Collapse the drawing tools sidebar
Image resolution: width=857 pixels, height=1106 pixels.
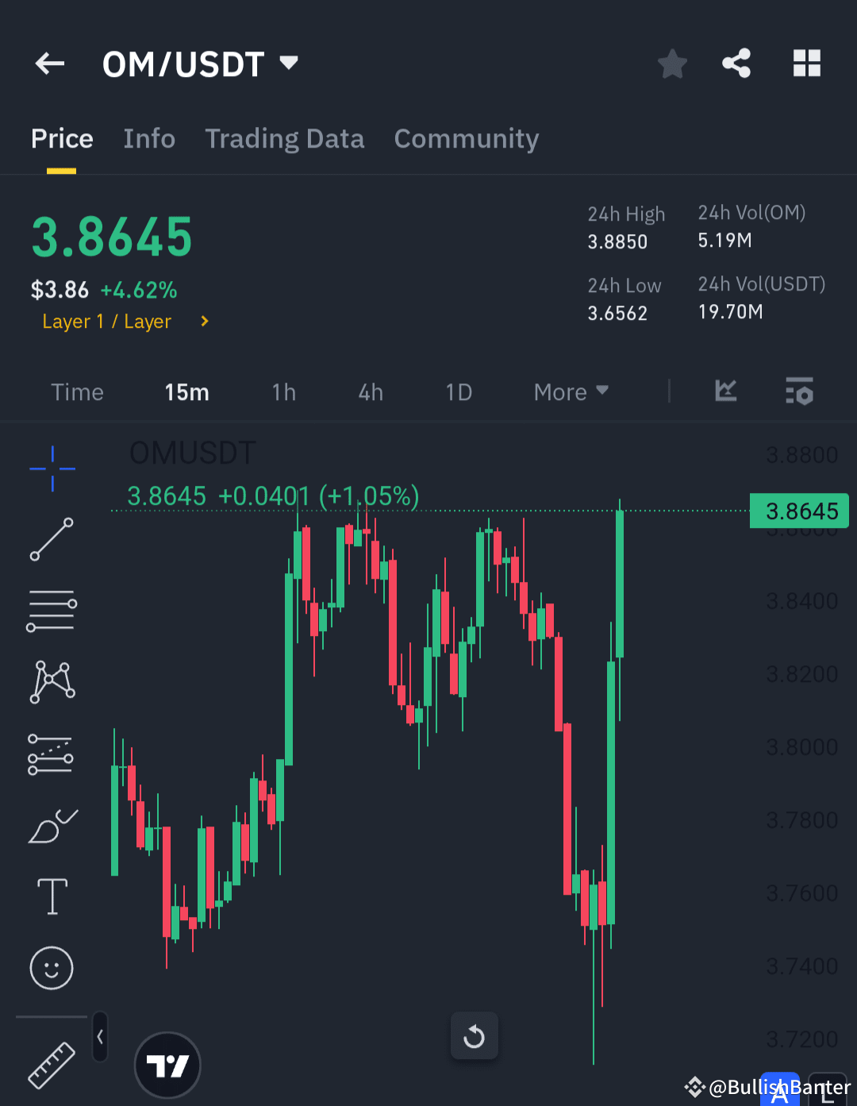click(x=100, y=1036)
